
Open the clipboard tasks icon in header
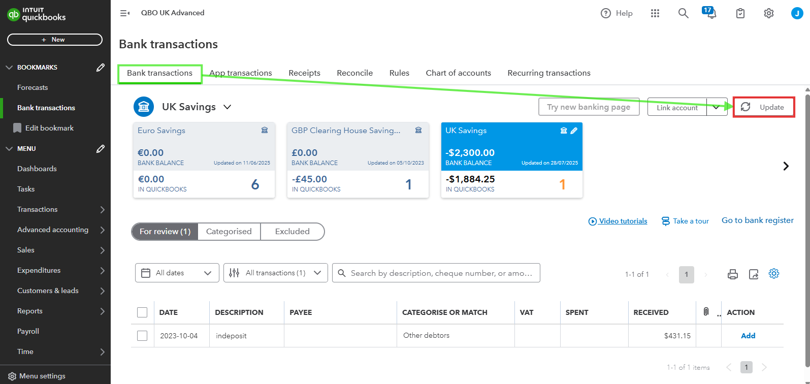[740, 13]
